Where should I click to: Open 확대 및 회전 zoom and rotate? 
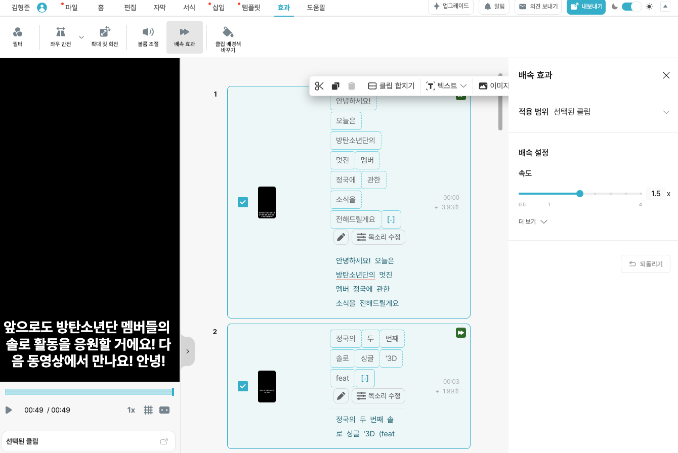pyautogui.click(x=105, y=37)
